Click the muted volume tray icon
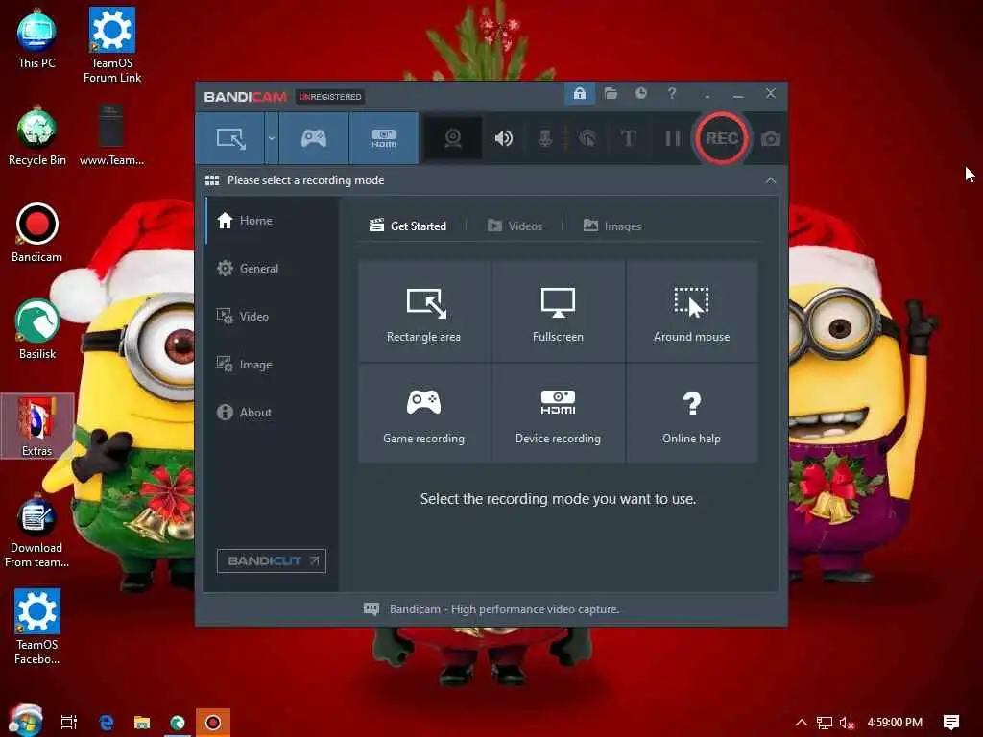The image size is (983, 737). click(x=847, y=724)
